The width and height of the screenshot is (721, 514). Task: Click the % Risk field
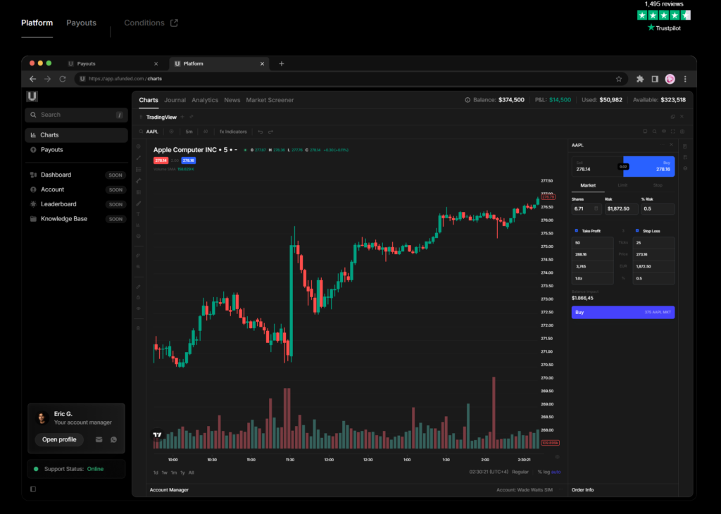coord(658,208)
